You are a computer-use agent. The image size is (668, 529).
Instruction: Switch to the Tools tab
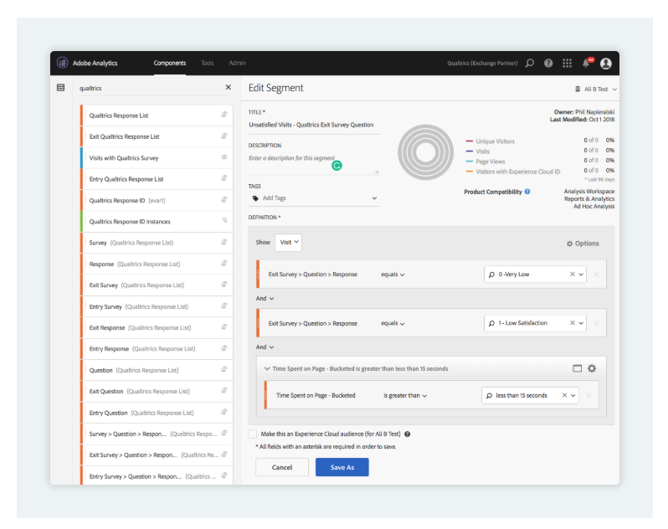point(208,63)
